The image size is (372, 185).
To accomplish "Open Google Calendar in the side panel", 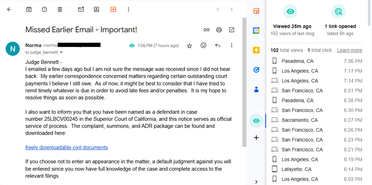I will click(256, 30).
